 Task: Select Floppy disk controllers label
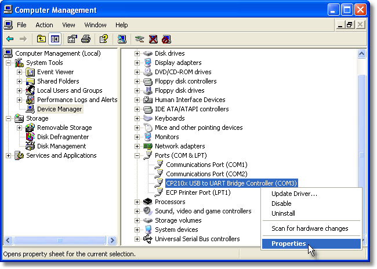point(186,81)
